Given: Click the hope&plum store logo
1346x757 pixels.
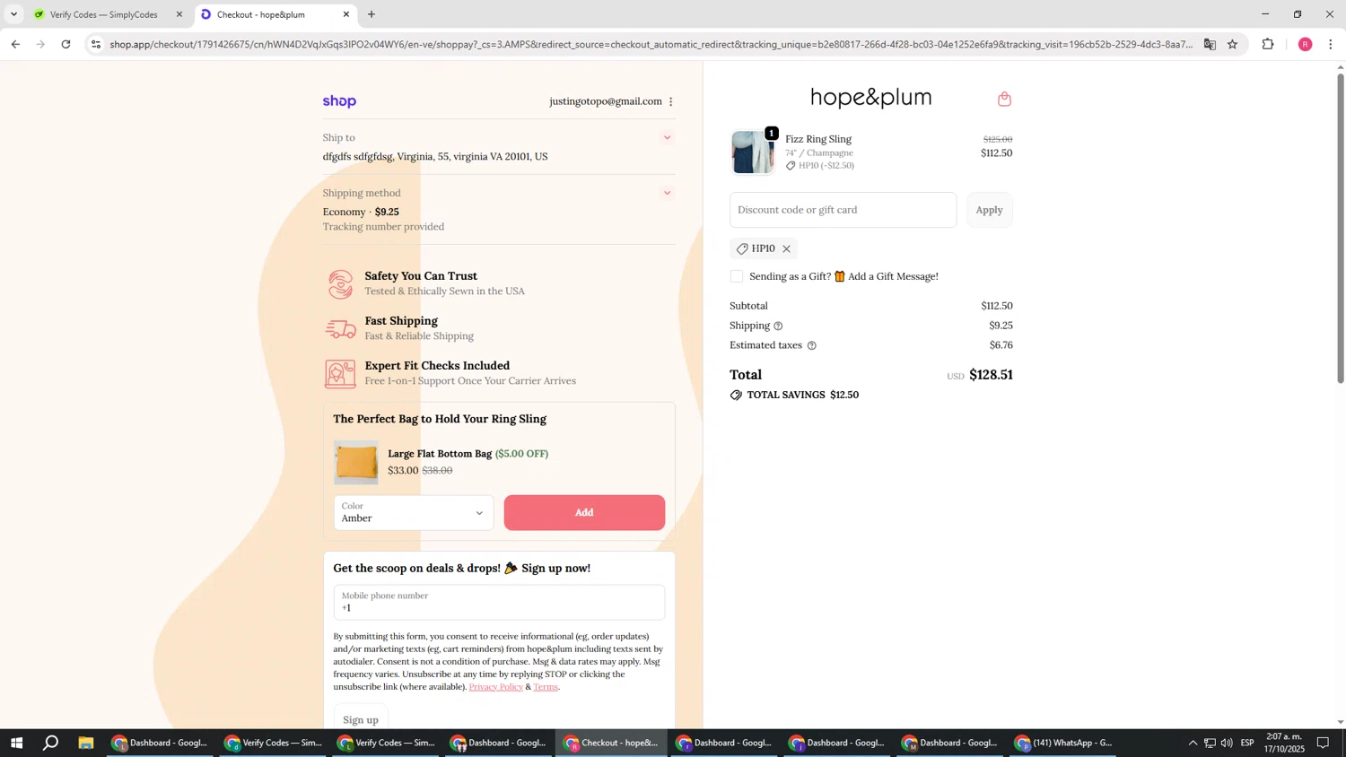Looking at the screenshot, I should point(870,98).
